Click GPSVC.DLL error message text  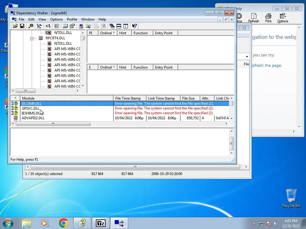[164, 108]
